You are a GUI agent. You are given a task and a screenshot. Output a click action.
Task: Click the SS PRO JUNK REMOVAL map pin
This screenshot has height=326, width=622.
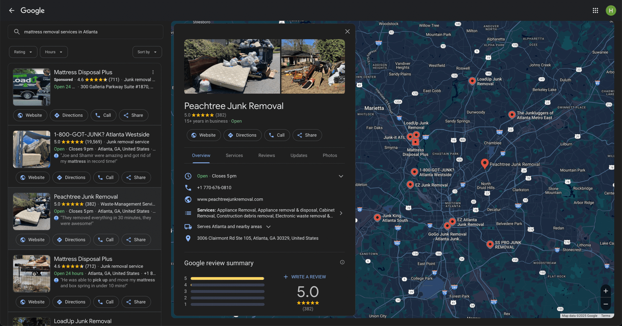[490, 244]
